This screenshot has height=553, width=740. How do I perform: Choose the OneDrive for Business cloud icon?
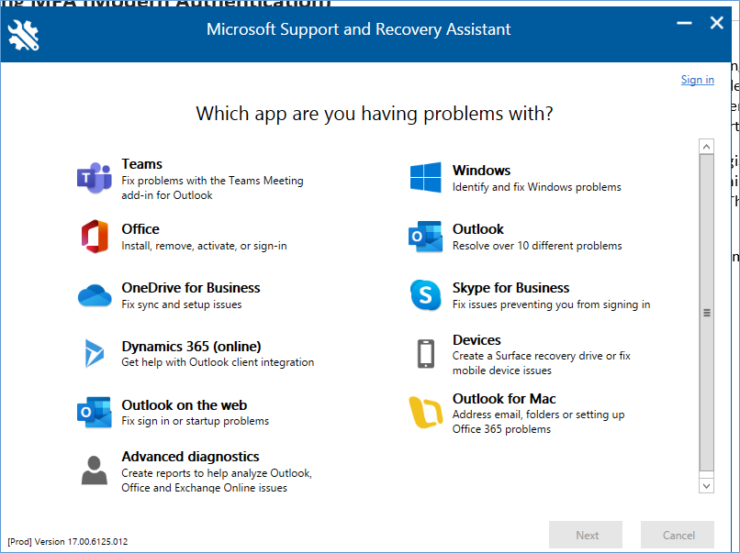point(95,295)
